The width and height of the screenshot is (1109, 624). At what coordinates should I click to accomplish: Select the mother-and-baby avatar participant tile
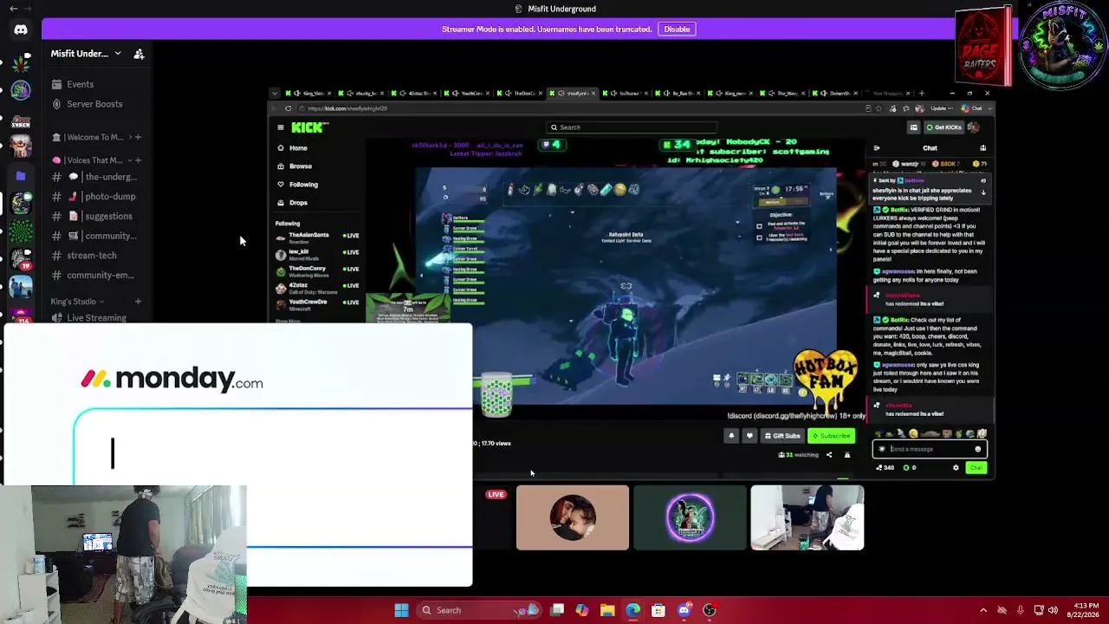coord(573,517)
